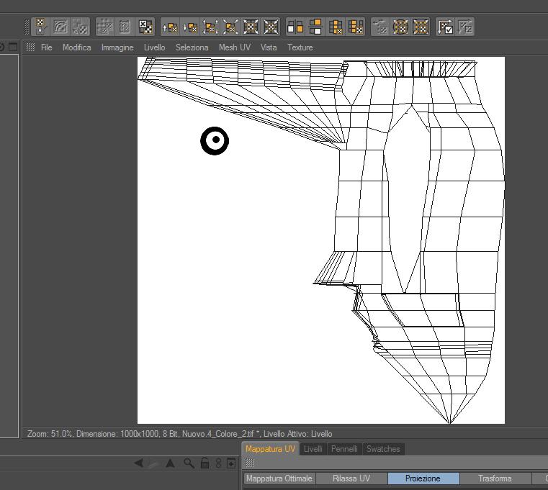Click the up-arrow orange squares icon
The image size is (548, 490).
170,27
